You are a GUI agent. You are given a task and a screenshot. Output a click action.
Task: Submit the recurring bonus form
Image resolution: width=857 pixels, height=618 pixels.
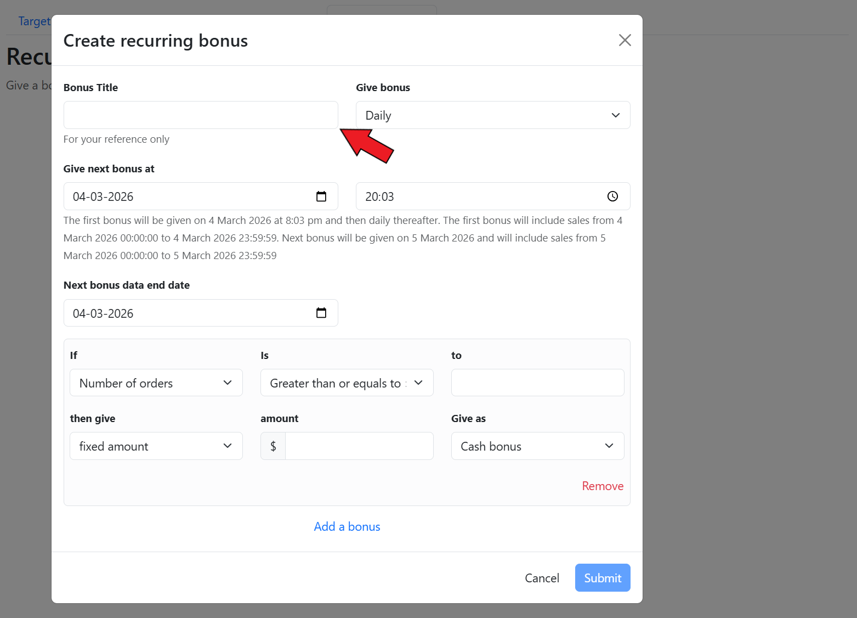click(x=602, y=578)
